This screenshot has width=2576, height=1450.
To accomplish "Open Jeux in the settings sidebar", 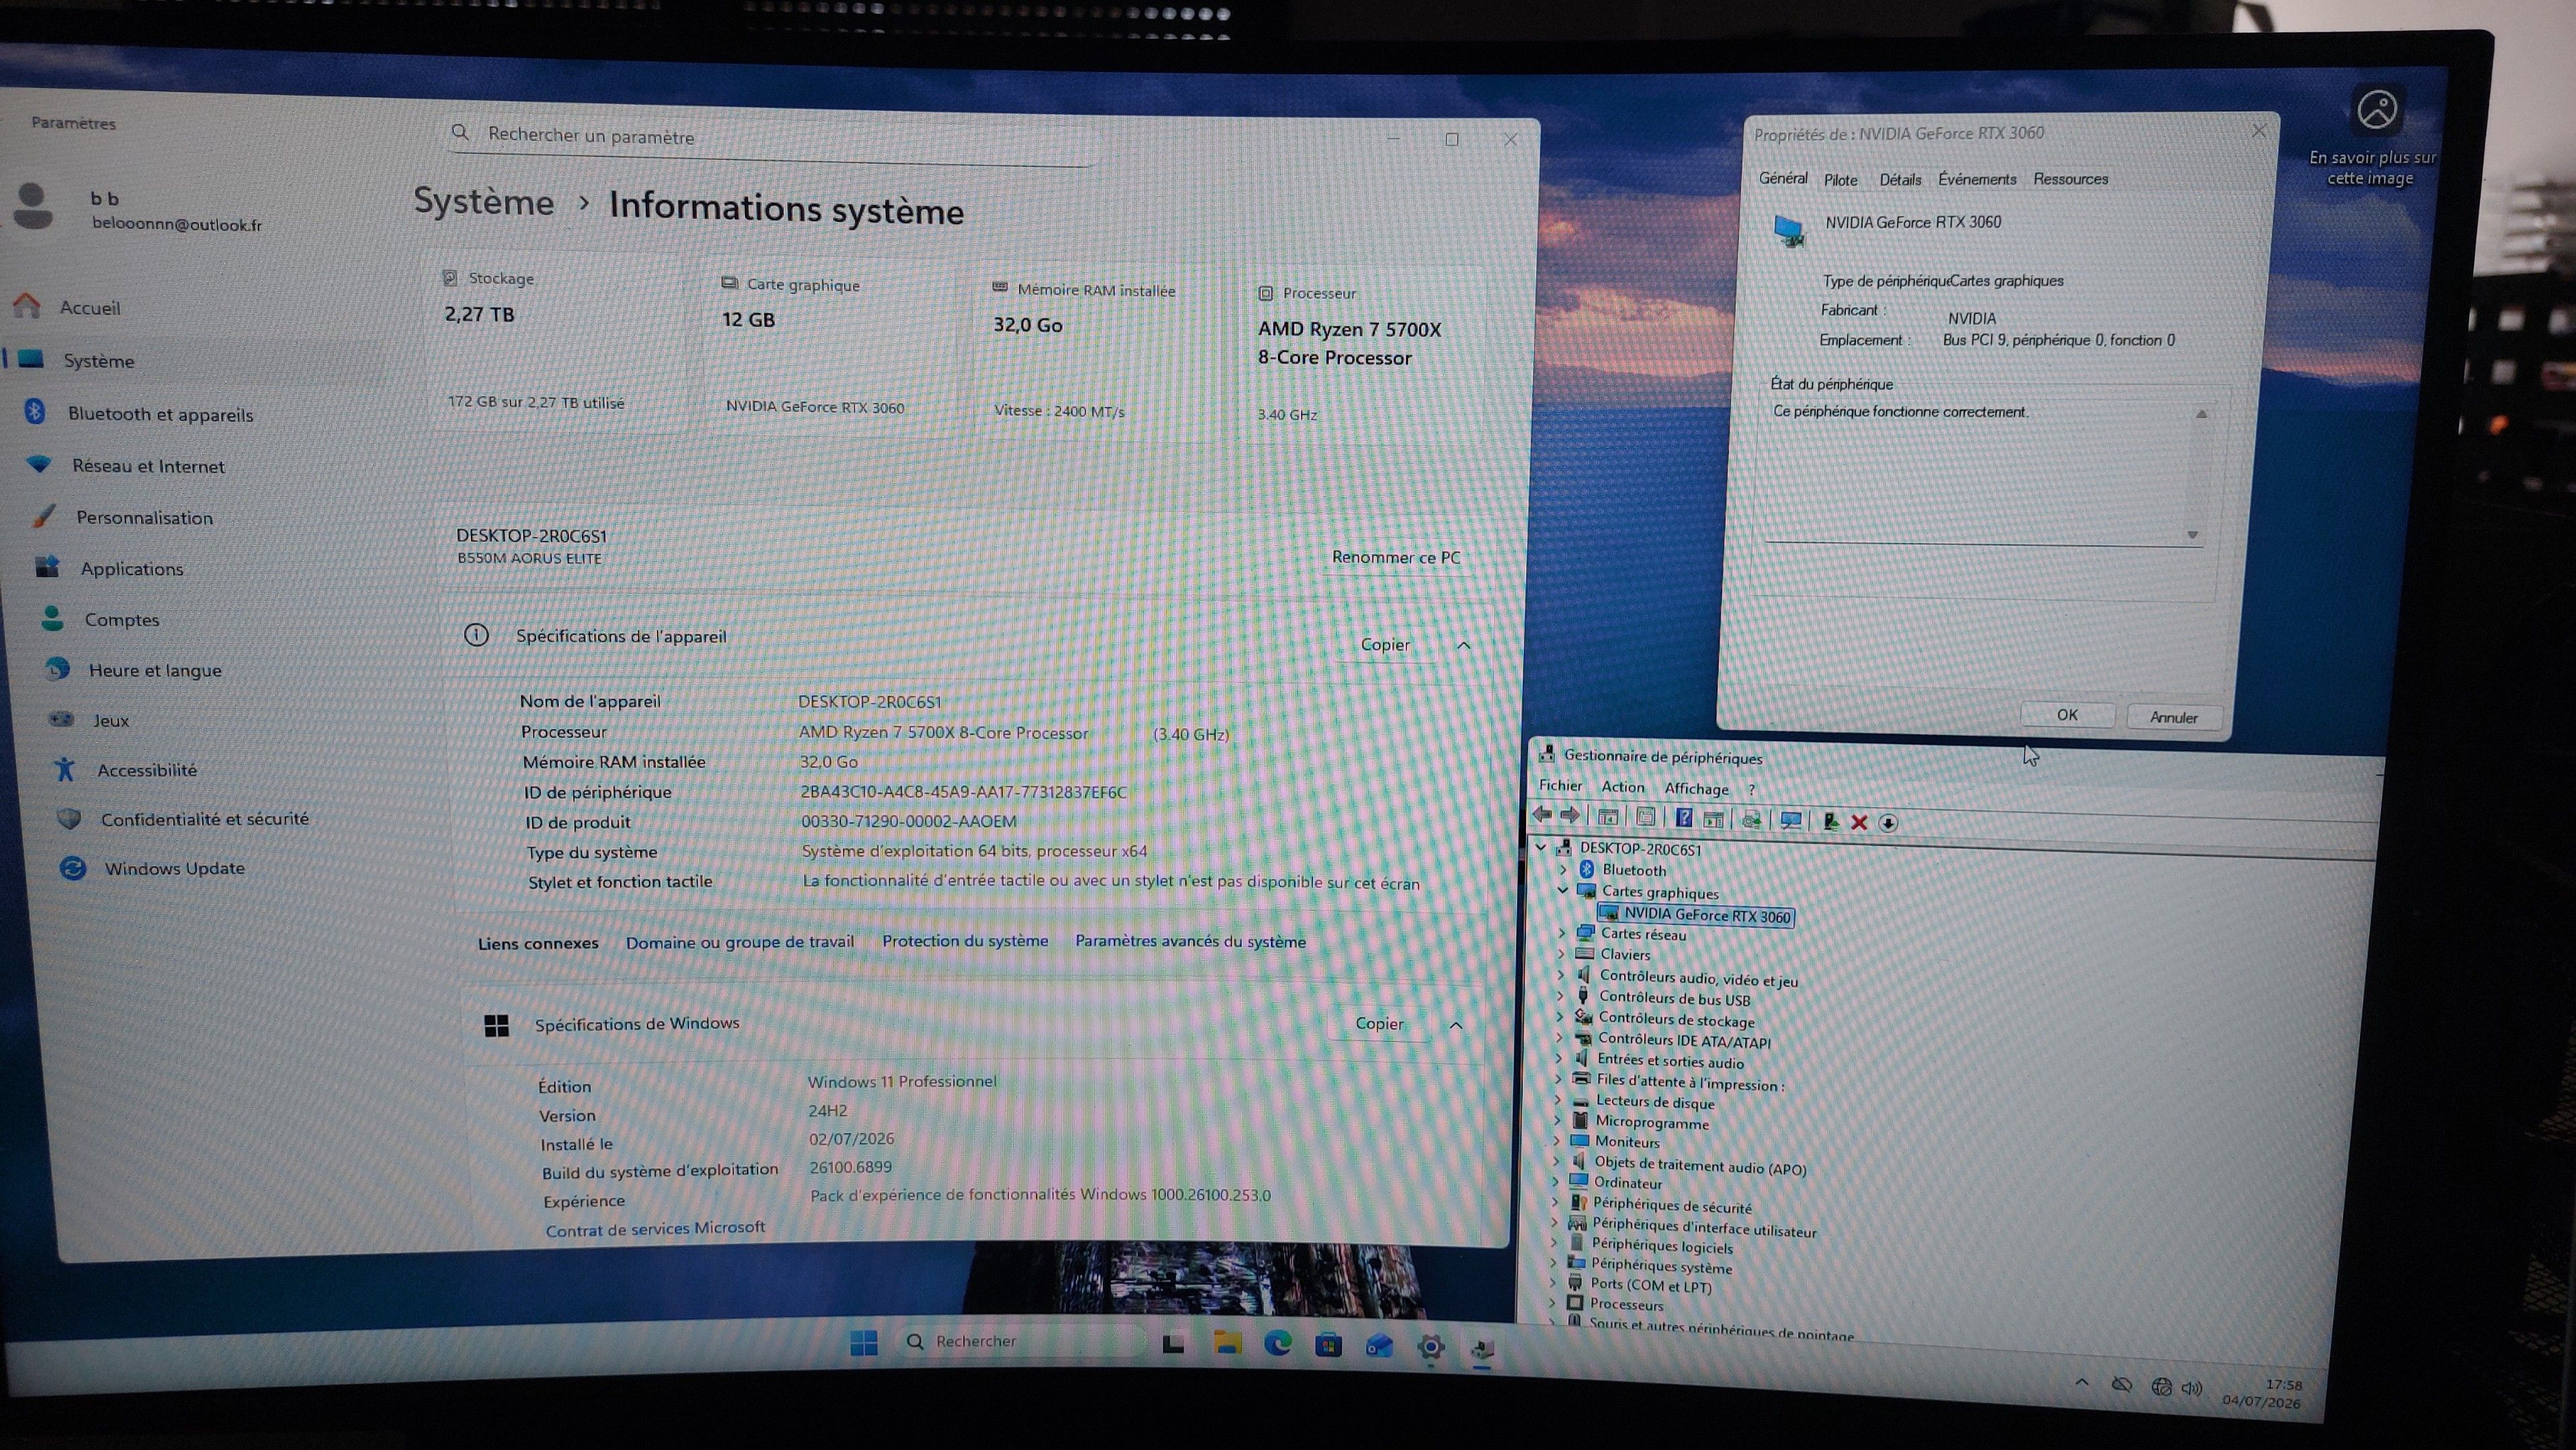I will [111, 720].
